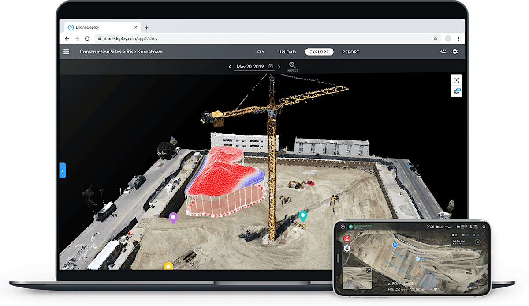Image resolution: width=529 pixels, height=306 pixels.
Task: Open the calendar date picker icon
Action: coord(271,67)
